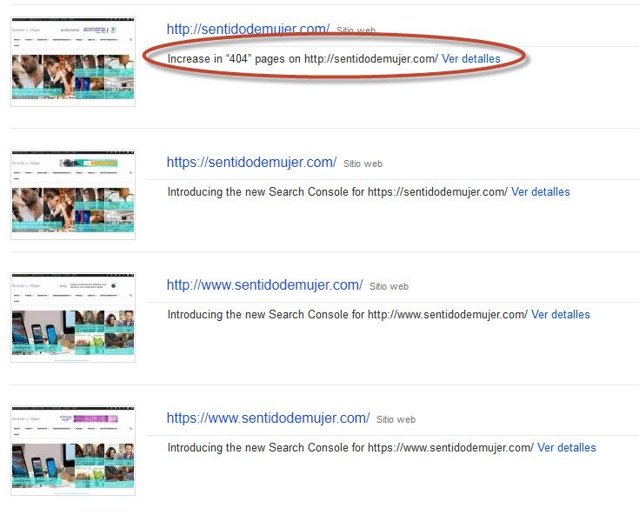The width and height of the screenshot is (639, 515).
Task: Click Ver detalles for https://sentidodemujer.com/ message
Action: [x=541, y=192]
